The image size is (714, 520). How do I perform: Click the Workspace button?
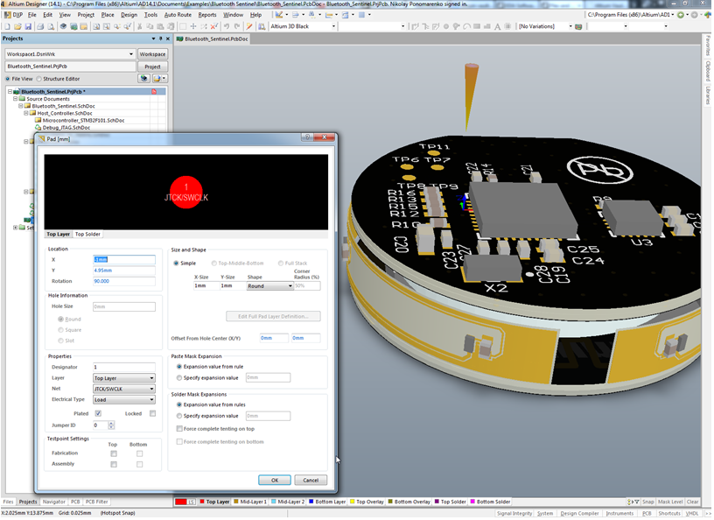point(152,54)
